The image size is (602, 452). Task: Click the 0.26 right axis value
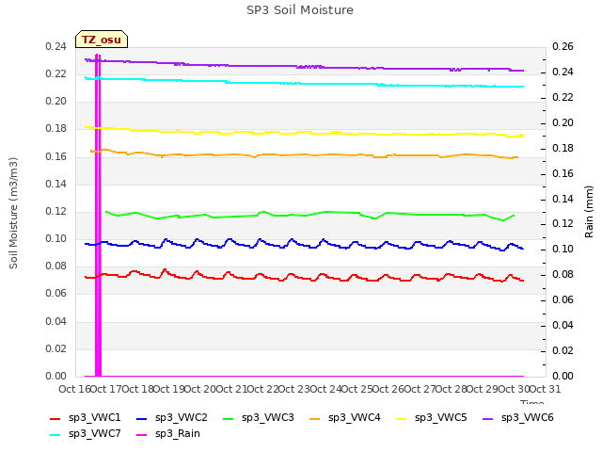562,47
